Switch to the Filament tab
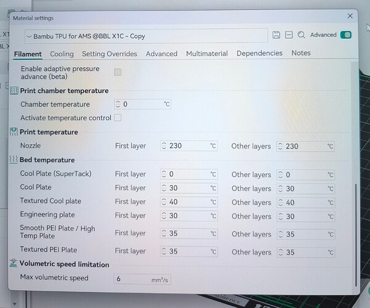 (28, 54)
